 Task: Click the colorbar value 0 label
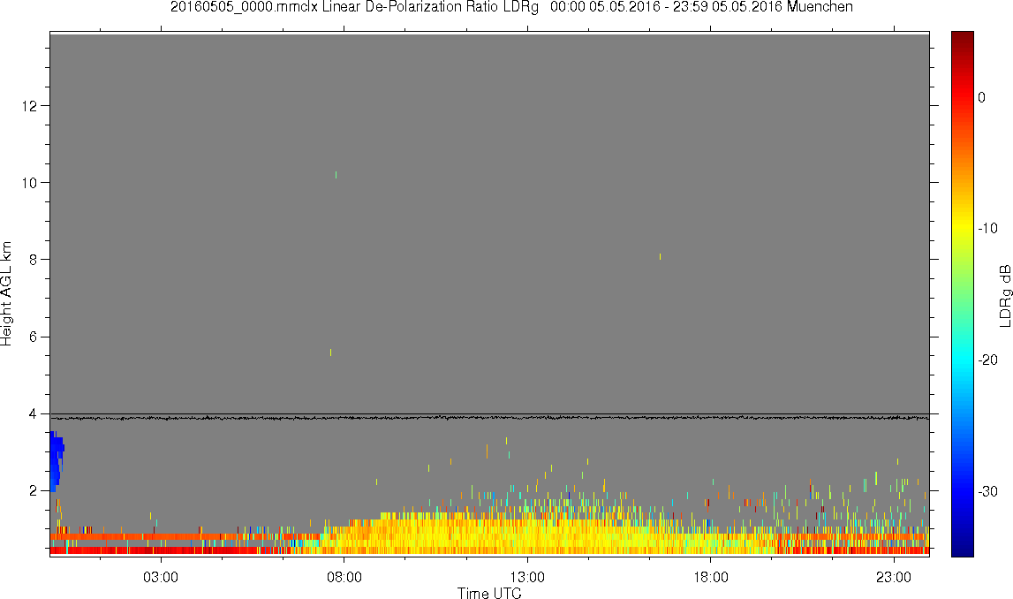981,97
